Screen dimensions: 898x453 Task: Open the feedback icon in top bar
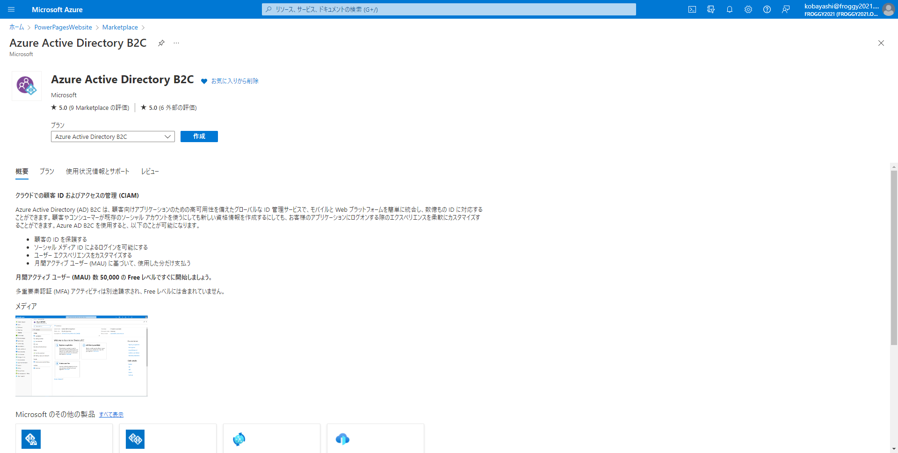click(786, 9)
